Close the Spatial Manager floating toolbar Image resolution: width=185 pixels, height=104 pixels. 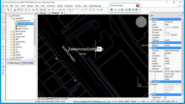[x=137, y=5]
